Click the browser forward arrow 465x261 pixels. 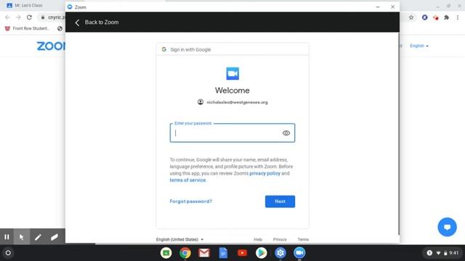[18, 17]
